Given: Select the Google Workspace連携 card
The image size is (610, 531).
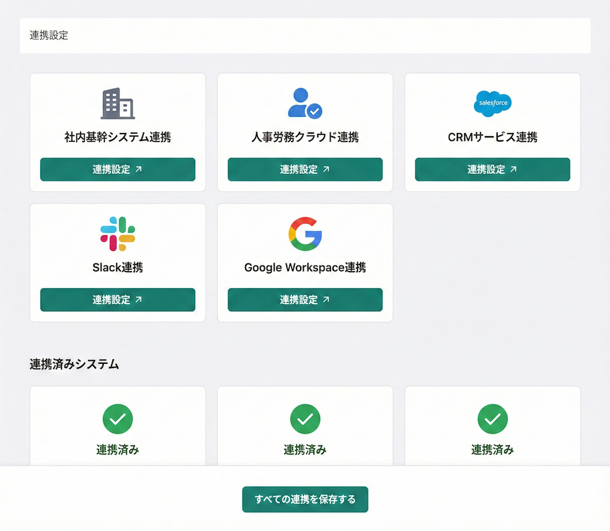Looking at the screenshot, I should pos(305,262).
